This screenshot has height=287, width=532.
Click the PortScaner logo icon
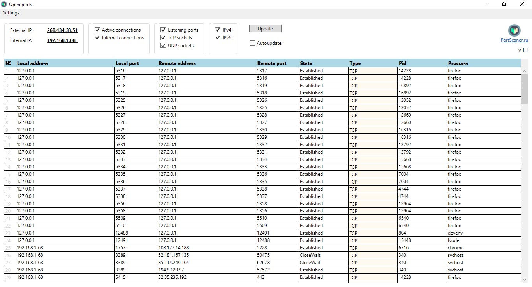[x=514, y=30]
